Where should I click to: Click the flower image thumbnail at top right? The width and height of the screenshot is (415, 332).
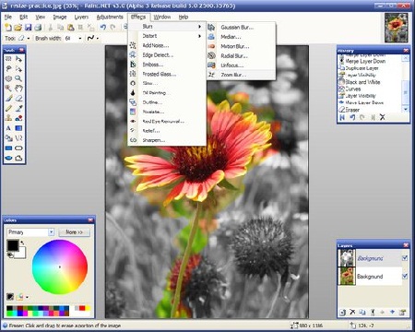click(397, 28)
